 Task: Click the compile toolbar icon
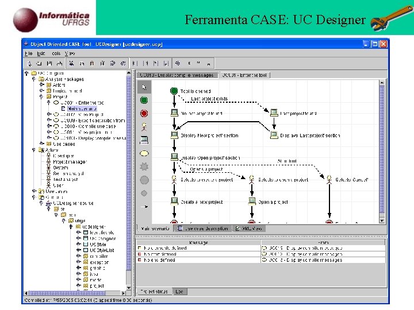178,63
